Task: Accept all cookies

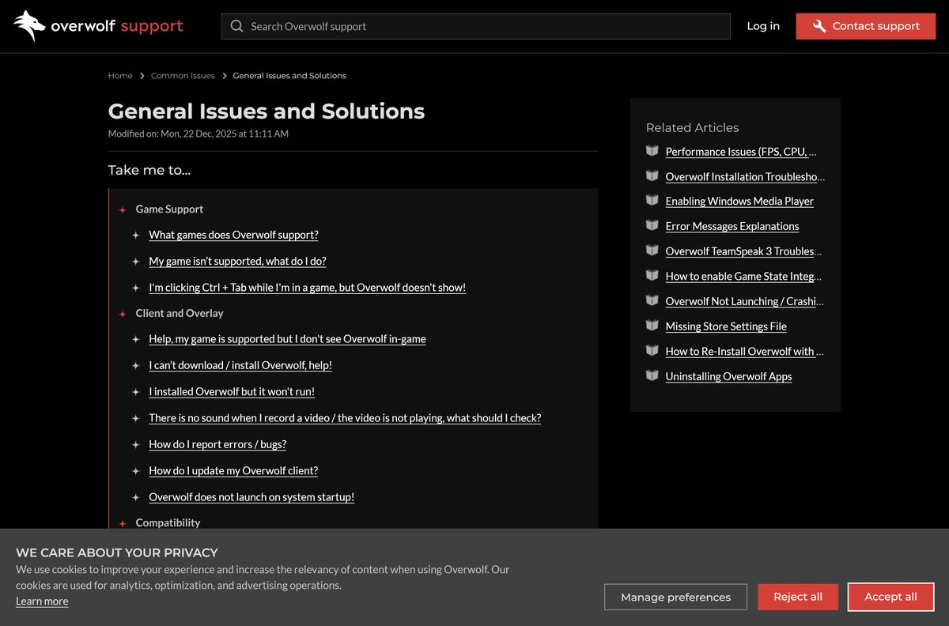Action: (890, 597)
